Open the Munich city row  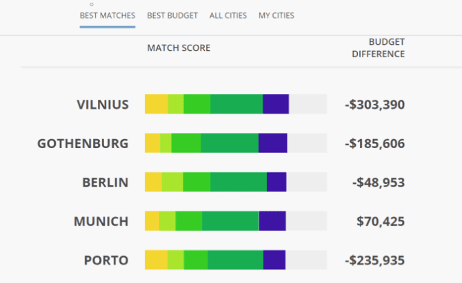pos(101,222)
